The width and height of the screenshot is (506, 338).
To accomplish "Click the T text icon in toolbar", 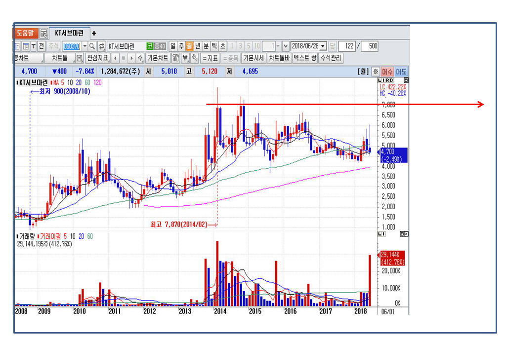I will click(34, 46).
